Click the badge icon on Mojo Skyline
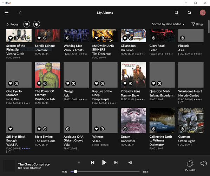 tap(45, 129)
